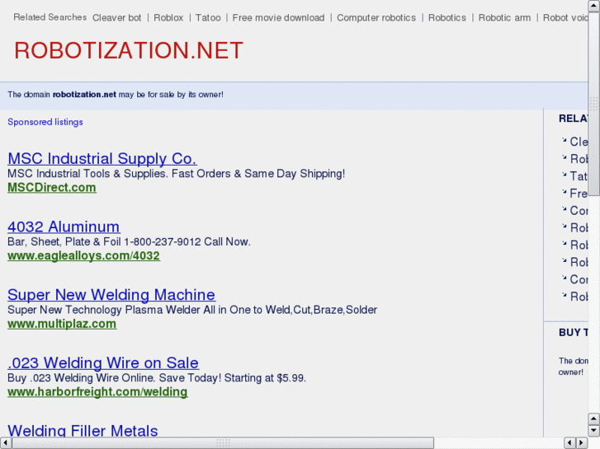Viewport: 600px width, 449px height.
Task: Click the Plasma Welder description text
Action: (x=192, y=310)
